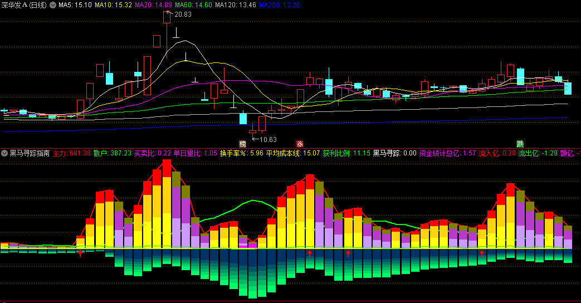The height and width of the screenshot is (303, 581).
Task: Click the 黑马寻踪: 0.00 value
Action: coord(394,153)
